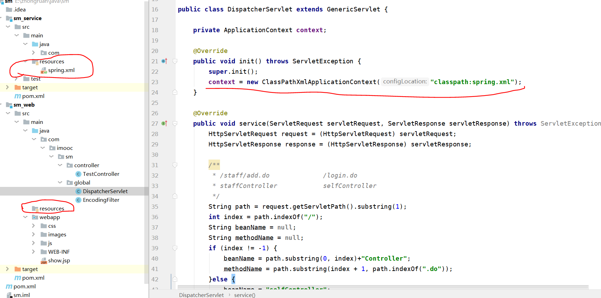
Task: Collapse the webapp folder node
Action: point(25,217)
